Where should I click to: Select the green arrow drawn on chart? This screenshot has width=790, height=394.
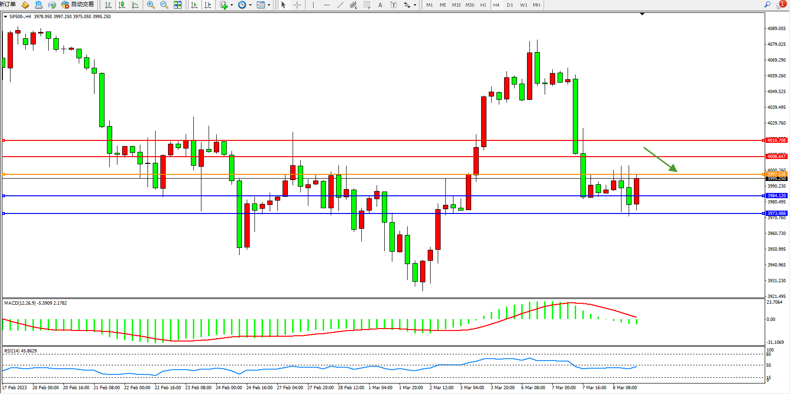click(660, 160)
